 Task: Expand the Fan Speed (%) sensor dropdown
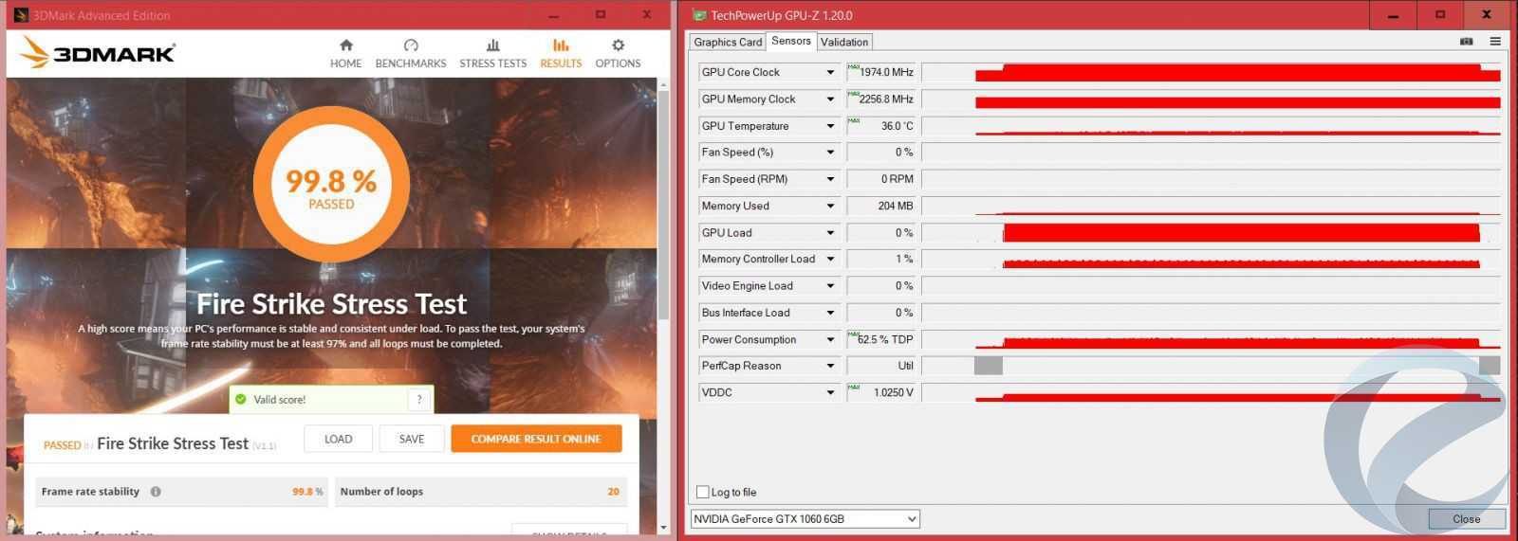coord(830,153)
